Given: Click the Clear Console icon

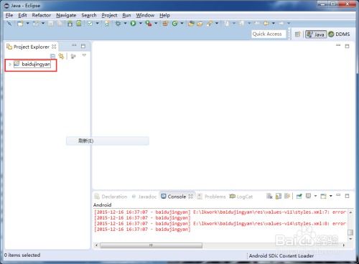Looking at the screenshot, I should point(269,197).
